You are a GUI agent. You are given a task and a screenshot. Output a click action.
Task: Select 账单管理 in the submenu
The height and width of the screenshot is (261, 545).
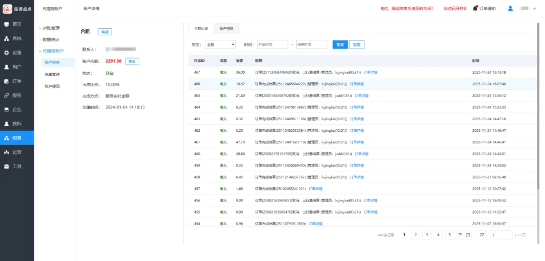click(x=52, y=74)
